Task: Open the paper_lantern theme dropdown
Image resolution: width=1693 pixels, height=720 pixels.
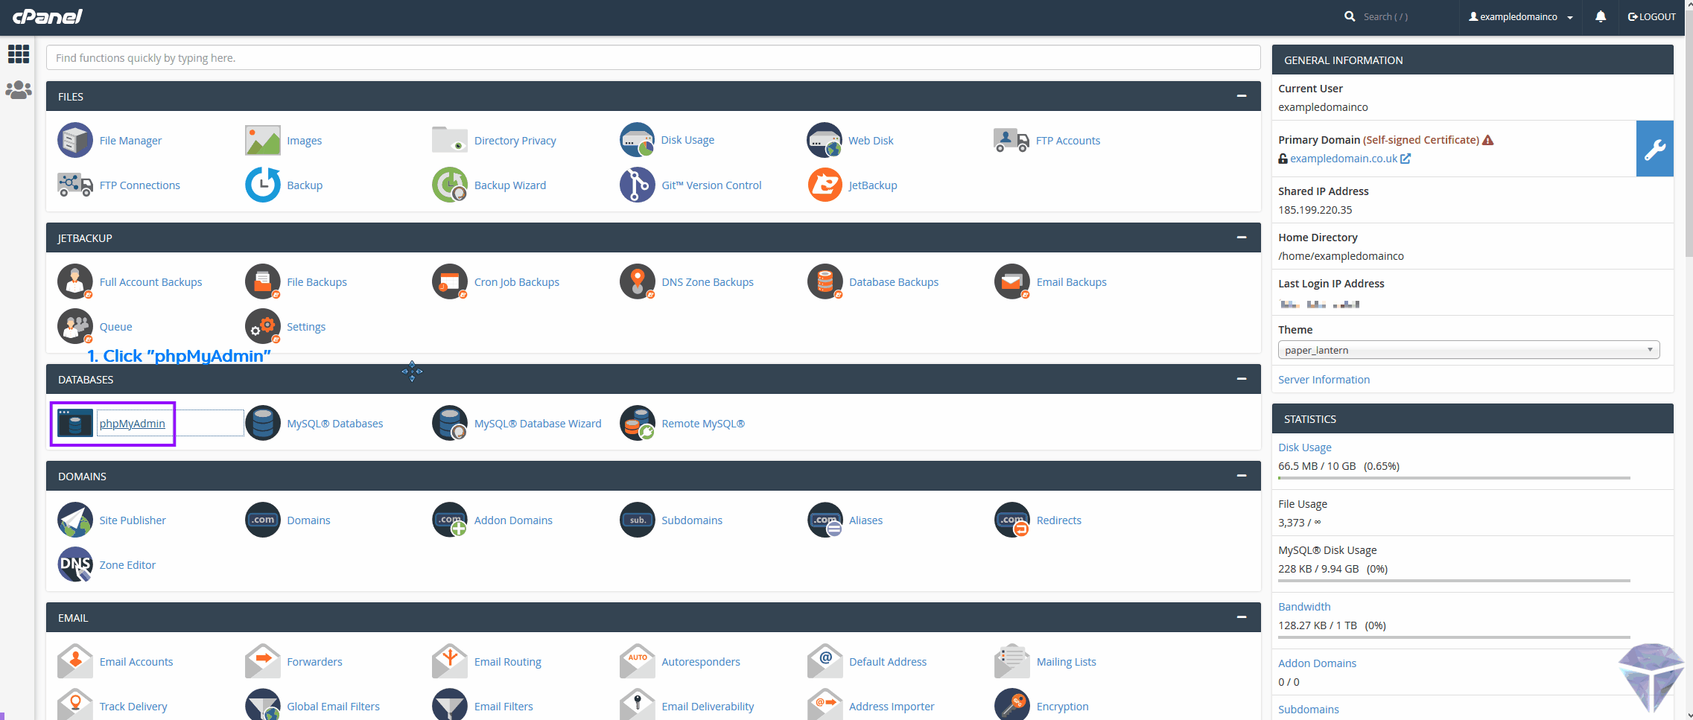Action: (1469, 350)
